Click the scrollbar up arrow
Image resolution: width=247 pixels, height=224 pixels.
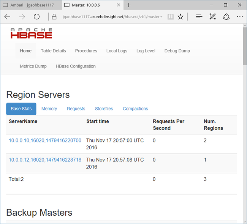pos(245,25)
